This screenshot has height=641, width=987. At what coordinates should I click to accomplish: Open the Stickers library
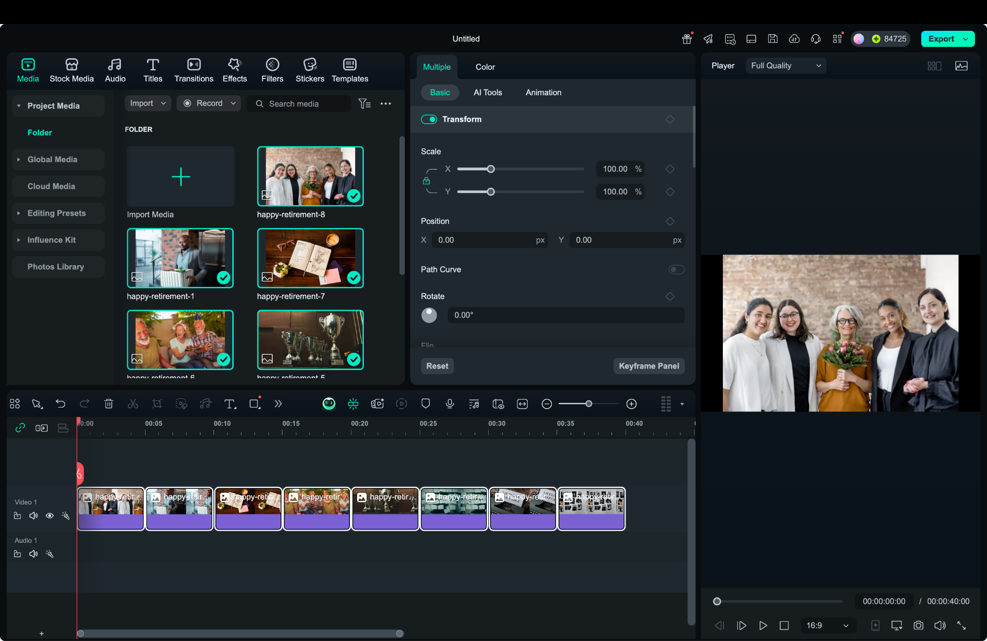[309, 70]
